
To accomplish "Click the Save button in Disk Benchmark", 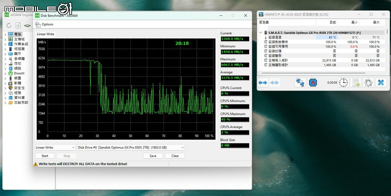I will 153,156.
